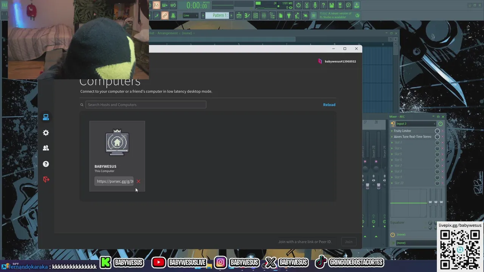Open FL Studio plugin picker plug icon
The height and width of the screenshot is (272, 484).
point(289,15)
